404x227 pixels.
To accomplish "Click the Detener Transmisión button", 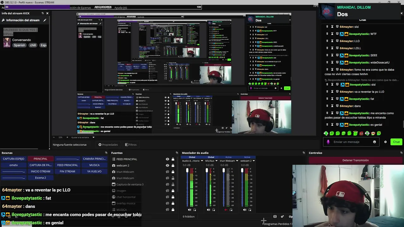I will (x=355, y=160).
